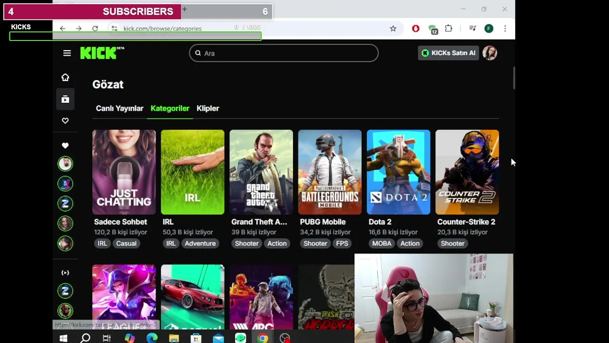This screenshot has height=343, width=609.
Task: Click the Counter-Strike 2 title link
Action: point(466,222)
